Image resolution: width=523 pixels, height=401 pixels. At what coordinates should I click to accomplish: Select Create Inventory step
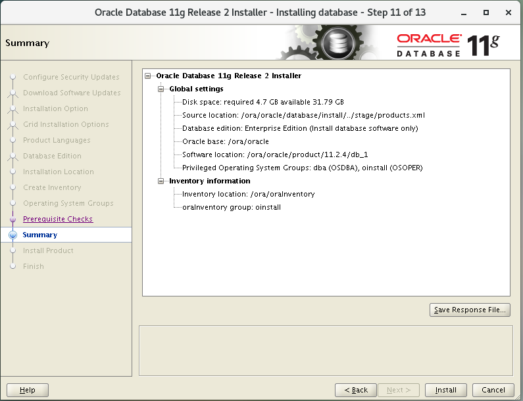click(52, 187)
